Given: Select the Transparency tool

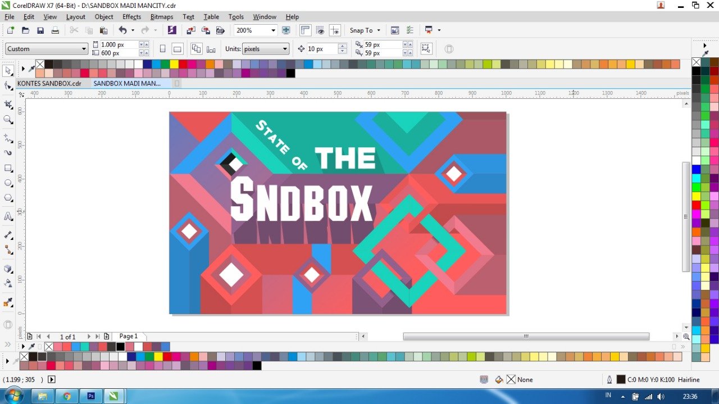Looking at the screenshot, I should [x=8, y=283].
